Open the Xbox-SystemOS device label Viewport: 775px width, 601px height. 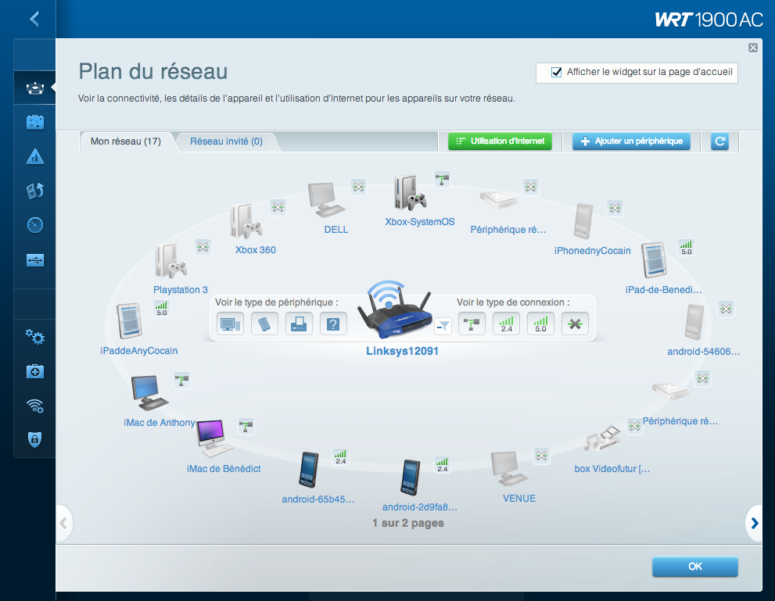(420, 222)
